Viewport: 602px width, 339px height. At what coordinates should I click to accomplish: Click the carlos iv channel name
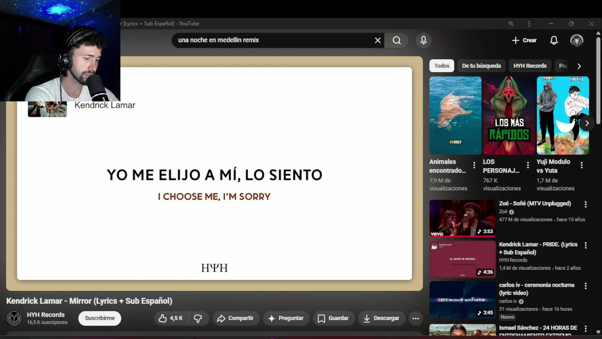pos(508,301)
